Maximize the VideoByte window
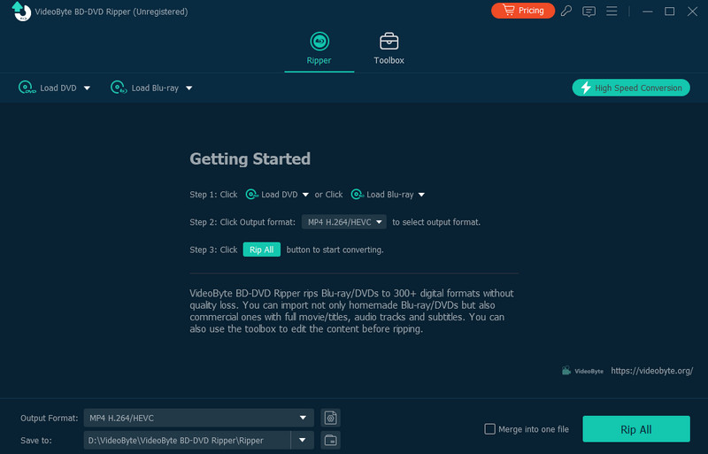 tap(670, 12)
